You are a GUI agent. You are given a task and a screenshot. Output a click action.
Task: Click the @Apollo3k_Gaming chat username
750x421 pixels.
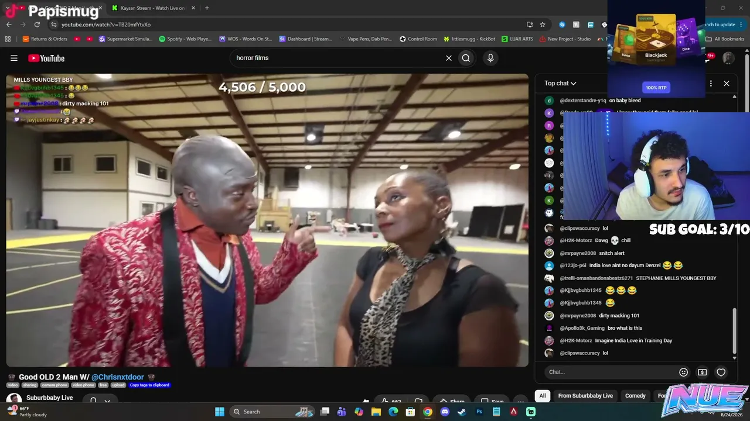[582, 328]
